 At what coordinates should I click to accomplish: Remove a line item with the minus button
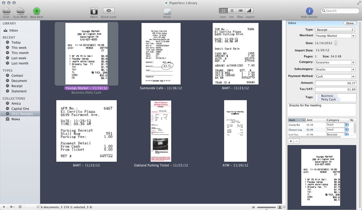click(x=296, y=141)
